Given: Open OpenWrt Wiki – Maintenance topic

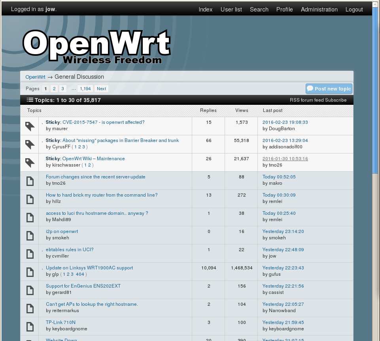Looking at the screenshot, I should (94, 159).
